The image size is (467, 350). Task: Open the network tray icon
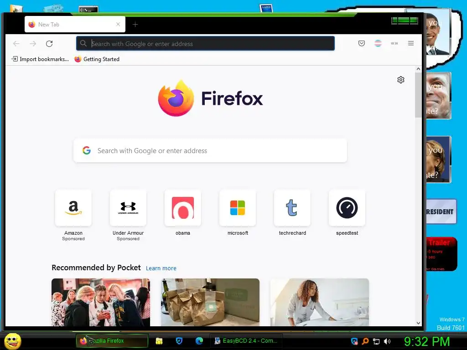pos(376,341)
